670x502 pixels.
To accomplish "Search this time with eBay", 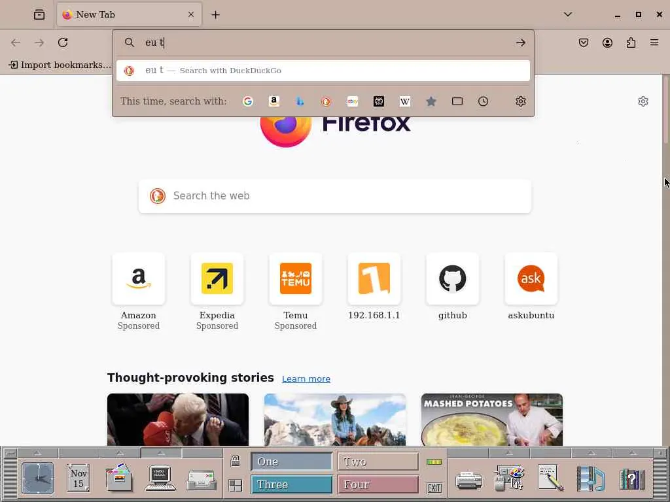I will point(353,101).
